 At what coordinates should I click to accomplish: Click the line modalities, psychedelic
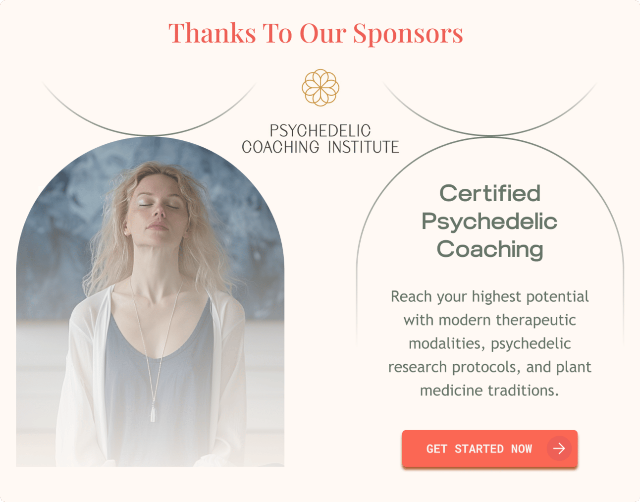coord(490,343)
